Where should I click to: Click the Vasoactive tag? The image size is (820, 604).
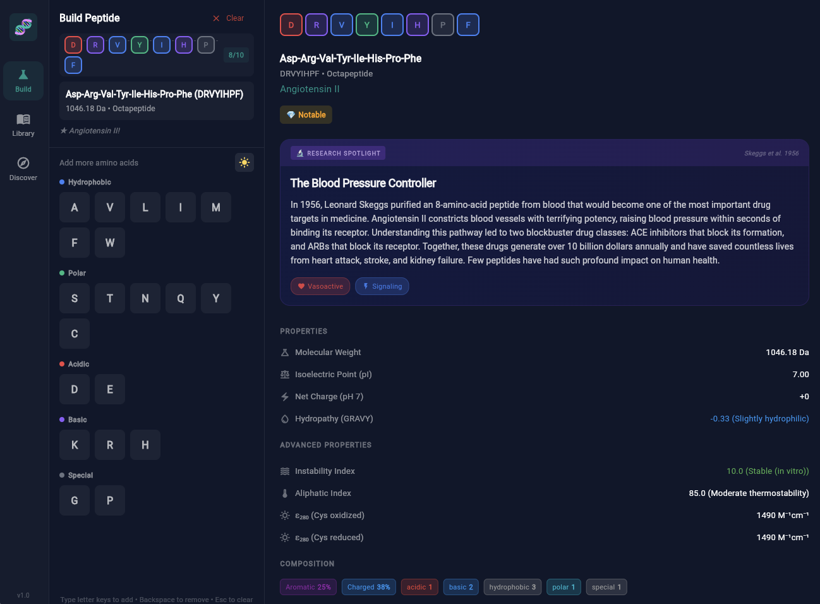pyautogui.click(x=320, y=286)
